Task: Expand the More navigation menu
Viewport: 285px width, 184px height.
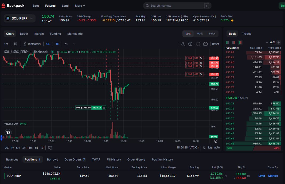Action: click(80, 6)
